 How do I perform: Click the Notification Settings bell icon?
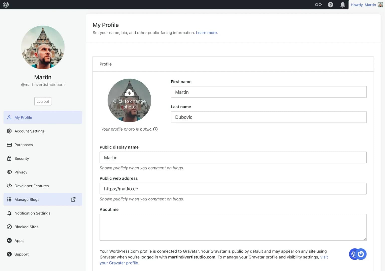(x=9, y=213)
